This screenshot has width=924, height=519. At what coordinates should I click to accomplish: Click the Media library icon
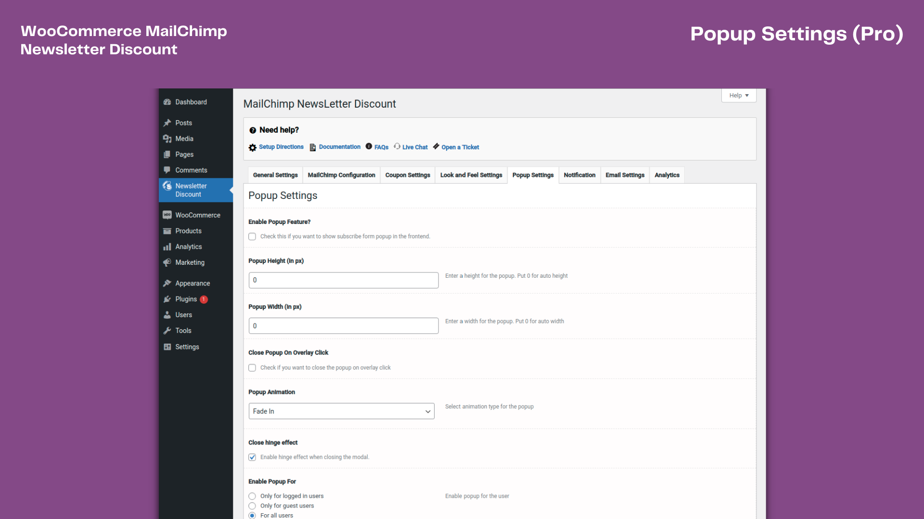pos(167,139)
